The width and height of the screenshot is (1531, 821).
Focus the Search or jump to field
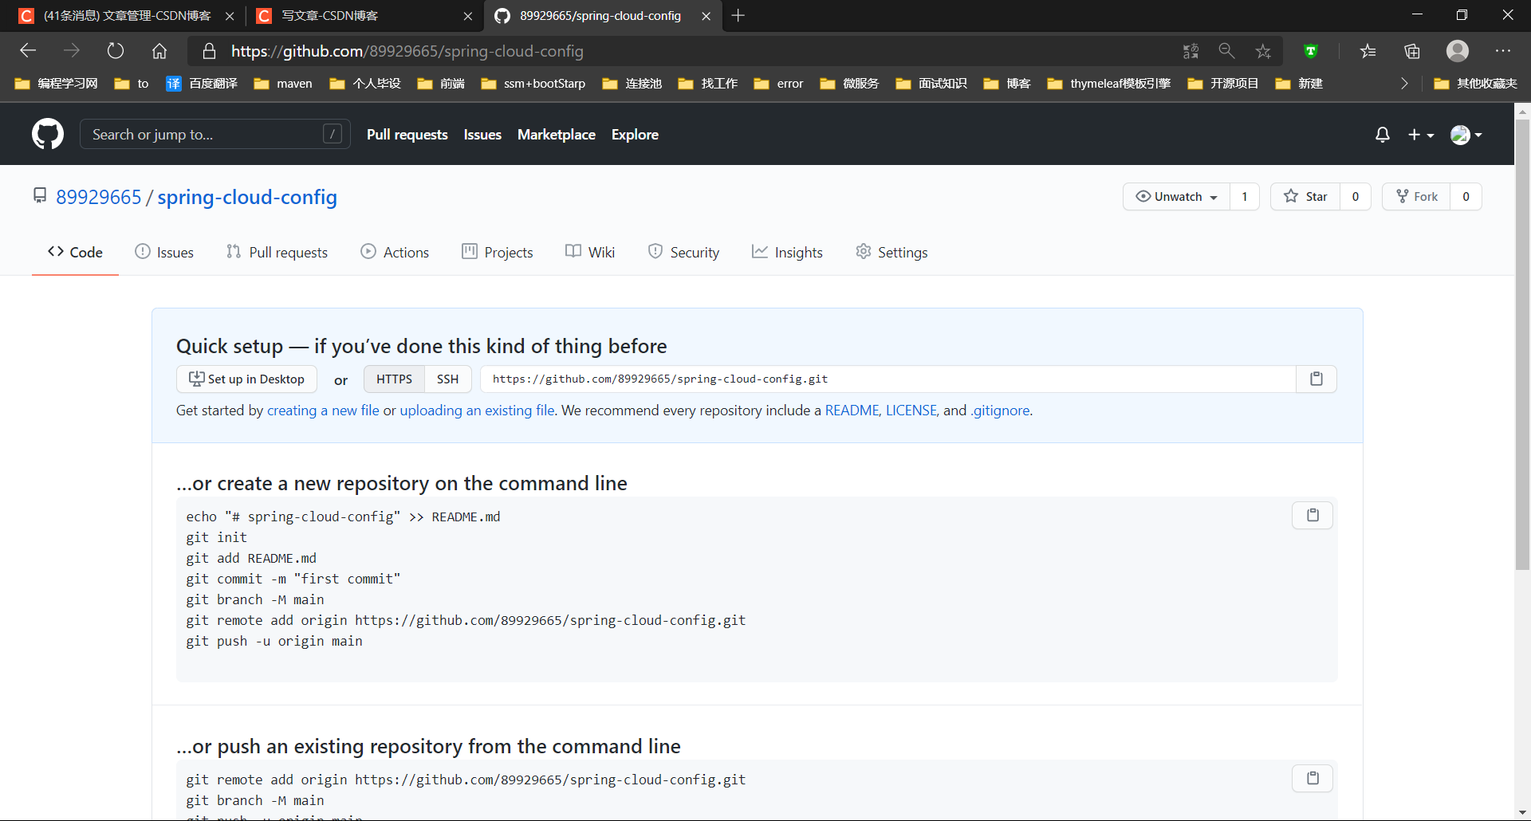click(214, 134)
